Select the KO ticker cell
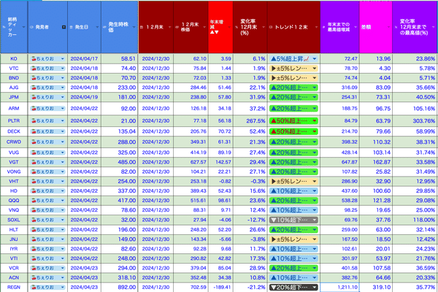 tap(14, 58)
